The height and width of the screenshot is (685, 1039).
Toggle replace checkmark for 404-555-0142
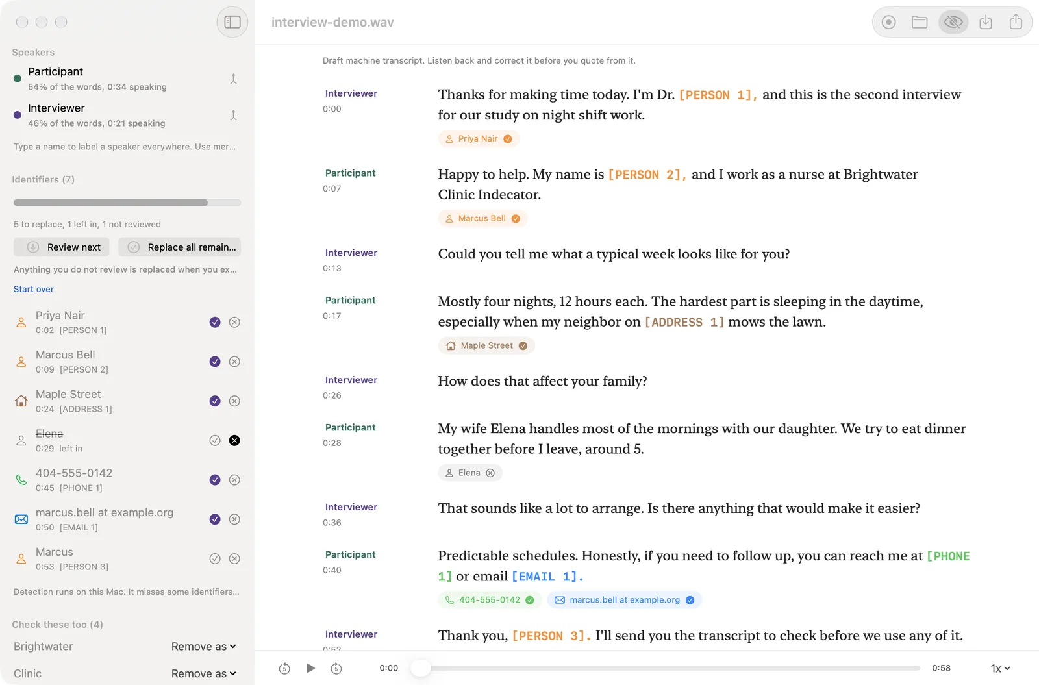[x=215, y=480]
